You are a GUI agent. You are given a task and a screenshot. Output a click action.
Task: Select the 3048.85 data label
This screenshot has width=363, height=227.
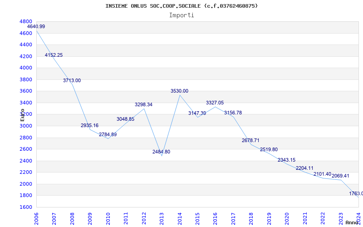tap(126, 119)
